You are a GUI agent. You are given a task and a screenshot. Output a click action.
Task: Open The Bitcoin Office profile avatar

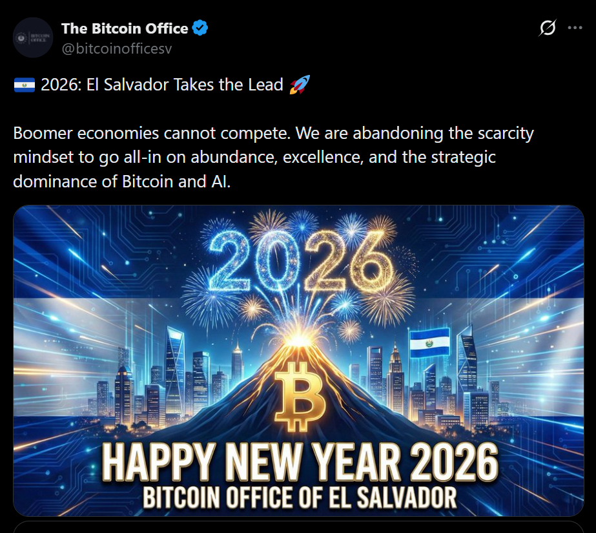33,37
